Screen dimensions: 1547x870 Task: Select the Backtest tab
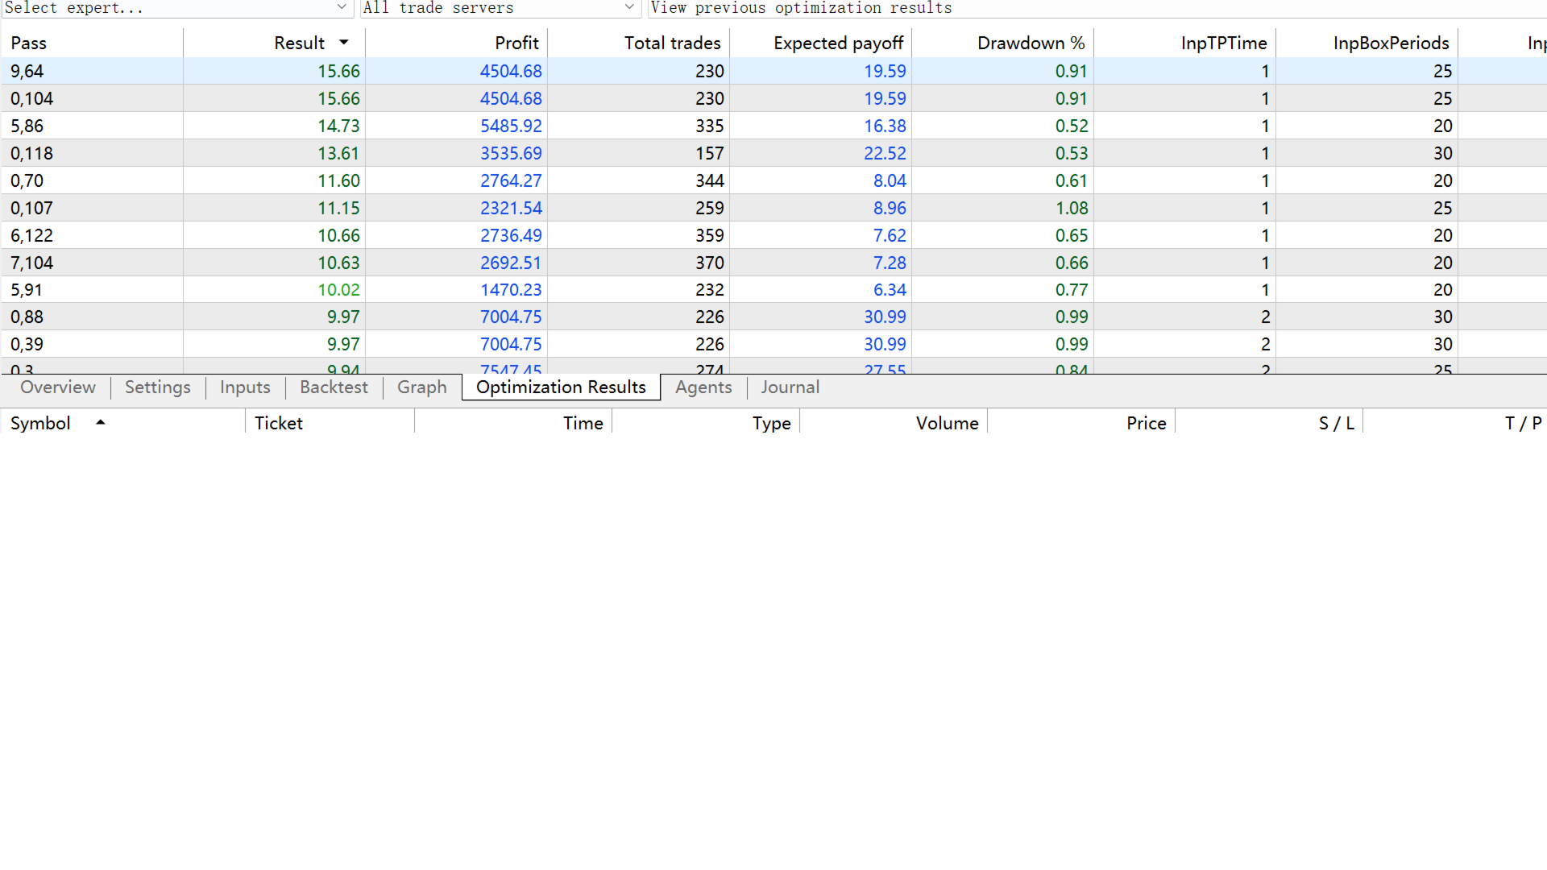pos(334,387)
